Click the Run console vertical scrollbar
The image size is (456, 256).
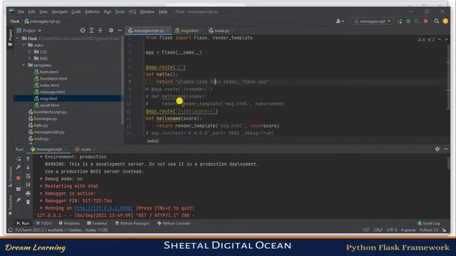tap(448, 163)
